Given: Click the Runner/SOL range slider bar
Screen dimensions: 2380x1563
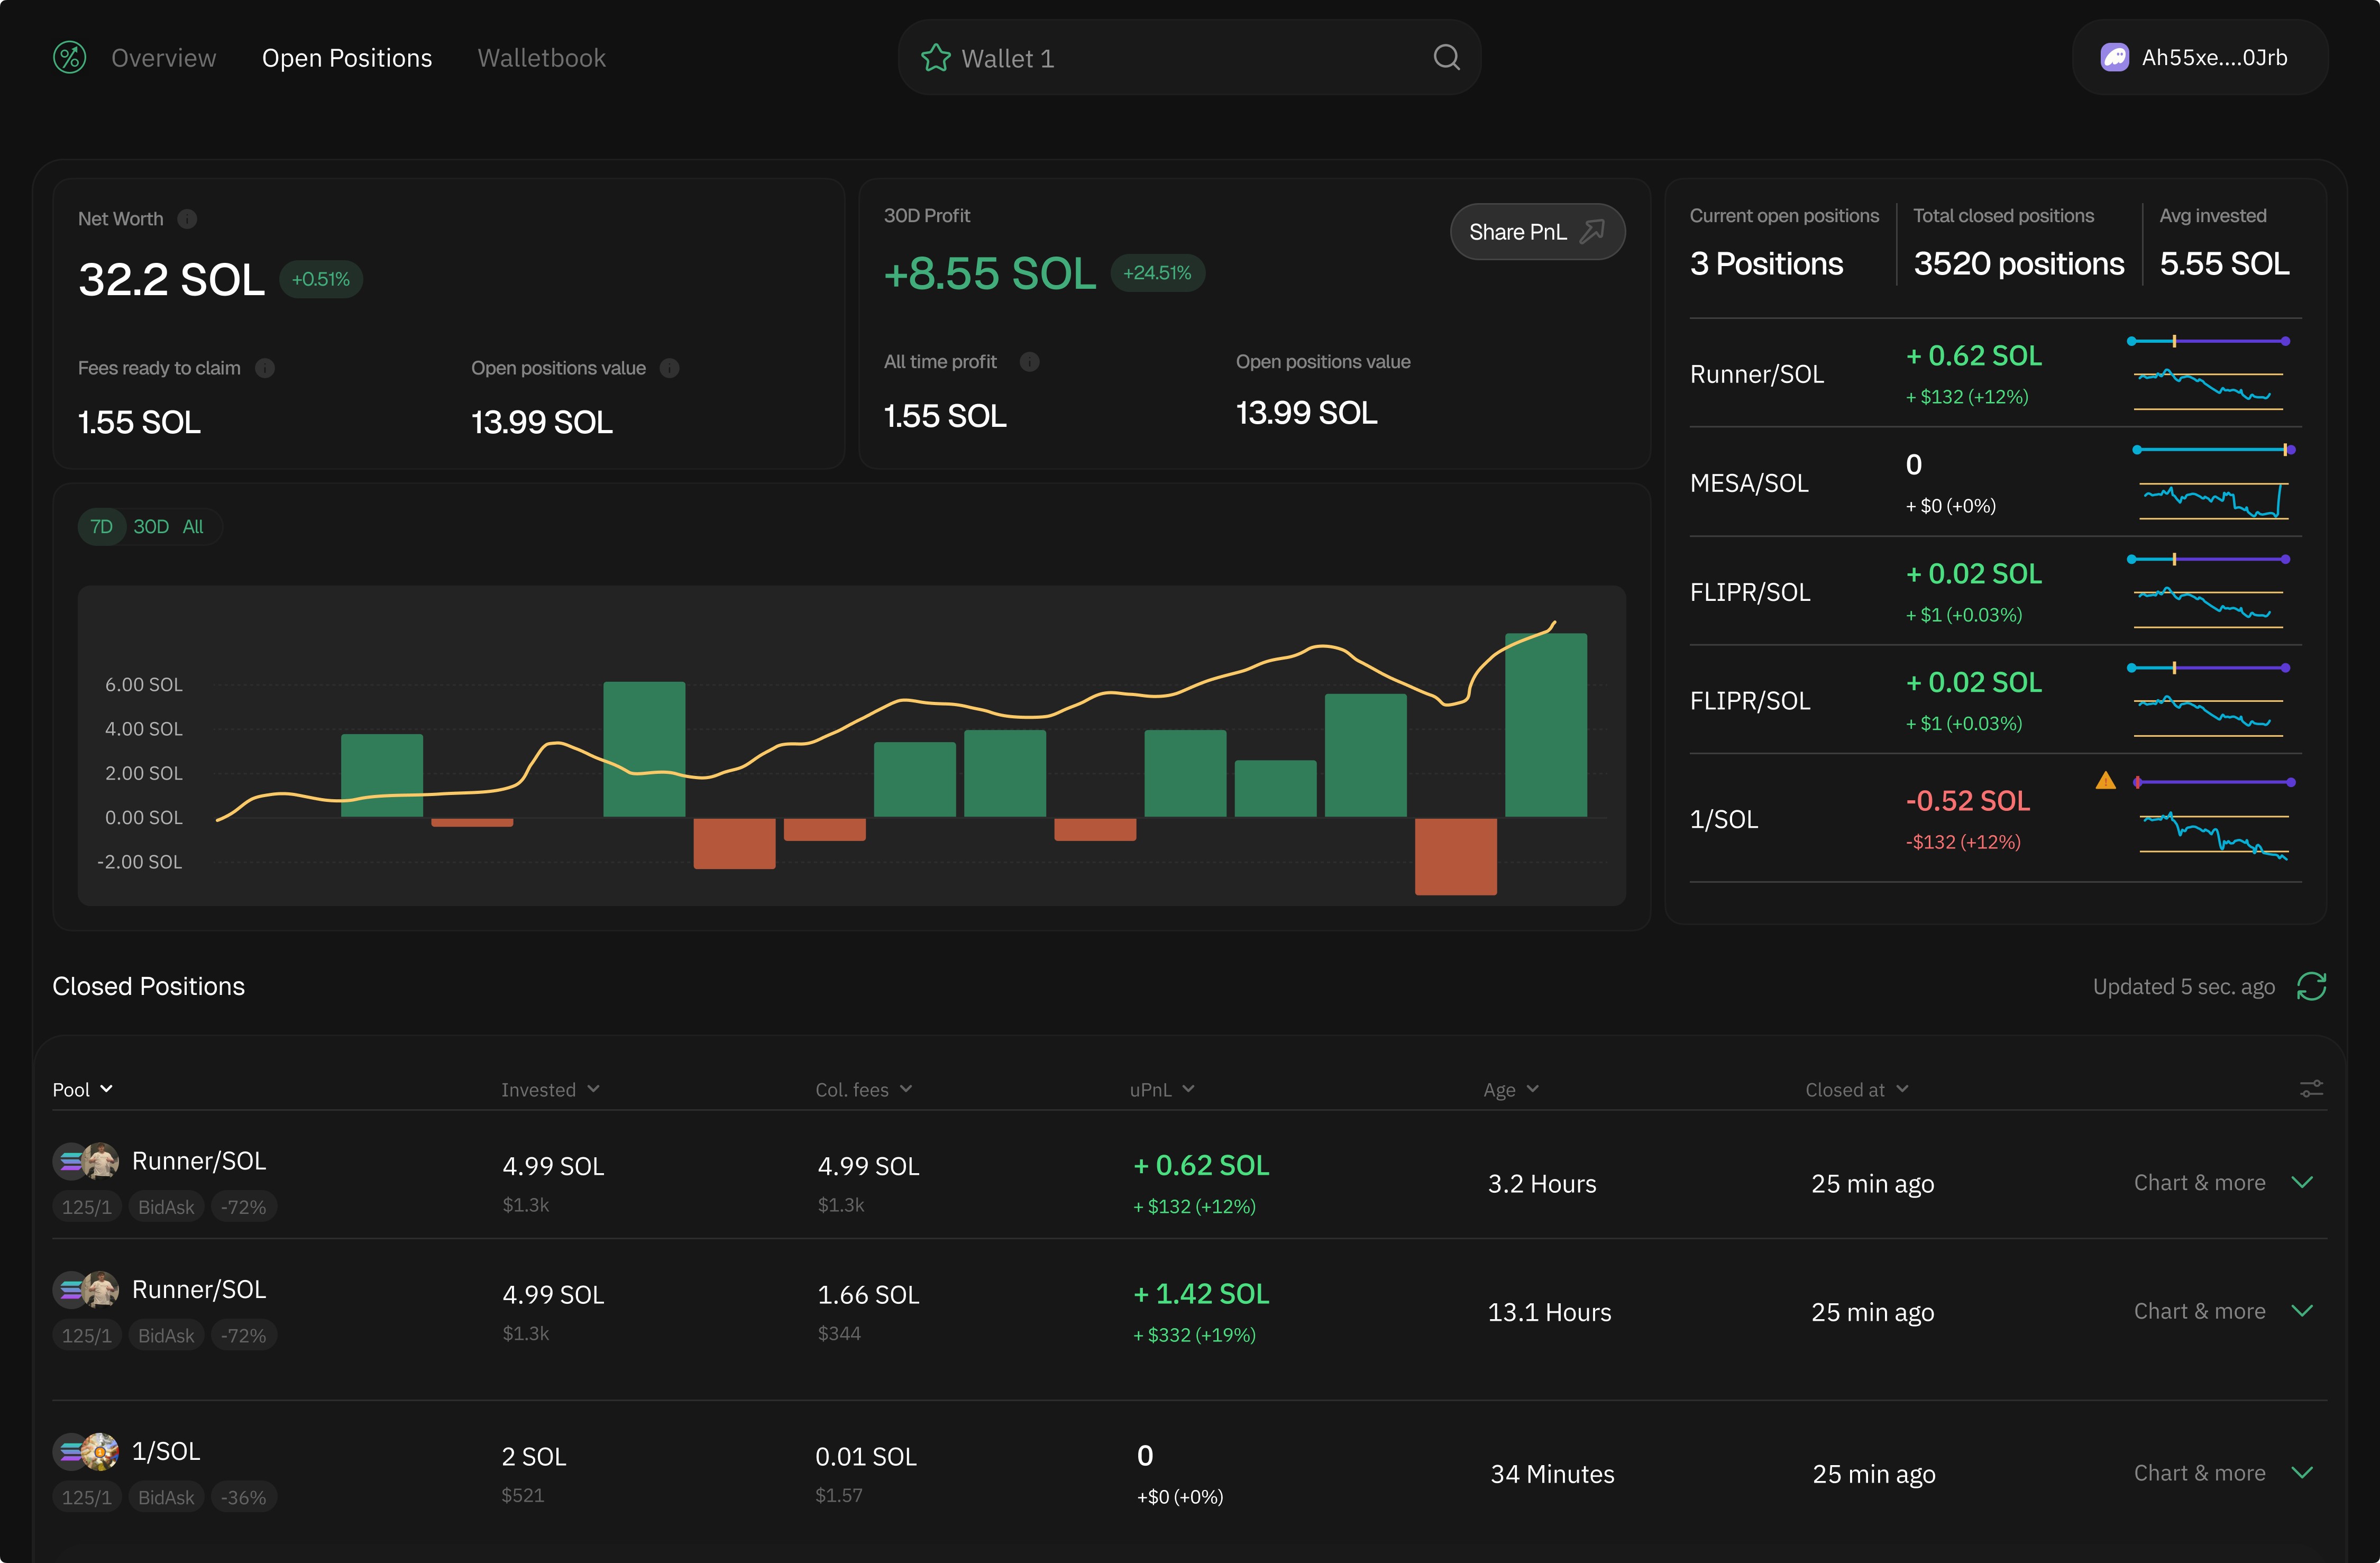Looking at the screenshot, I should tap(2208, 342).
